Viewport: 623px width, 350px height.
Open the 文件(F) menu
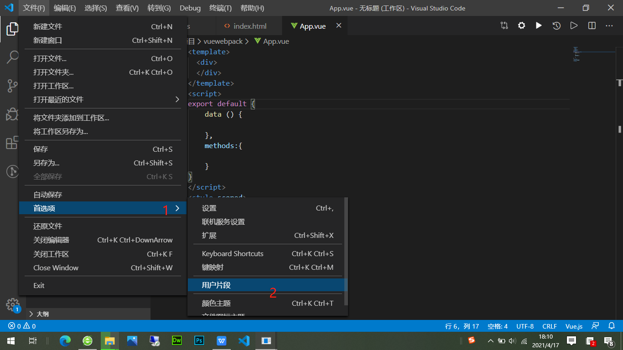[34, 8]
